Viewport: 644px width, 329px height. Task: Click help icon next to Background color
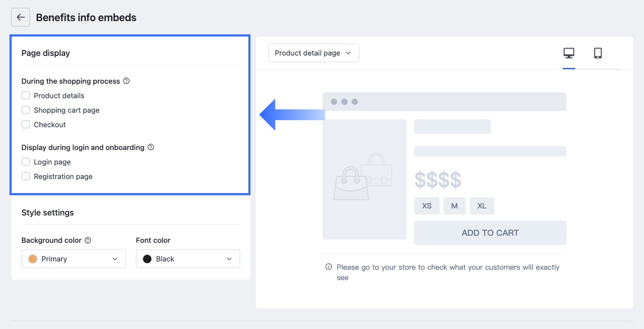(88, 240)
